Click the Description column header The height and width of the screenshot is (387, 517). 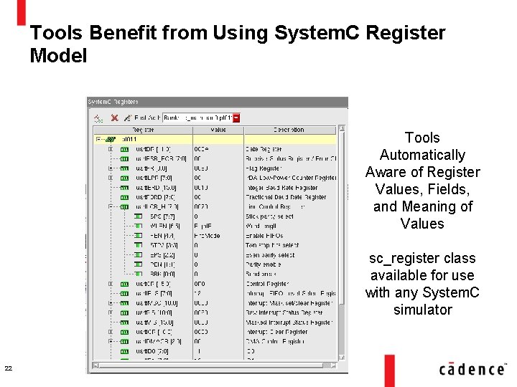290,130
